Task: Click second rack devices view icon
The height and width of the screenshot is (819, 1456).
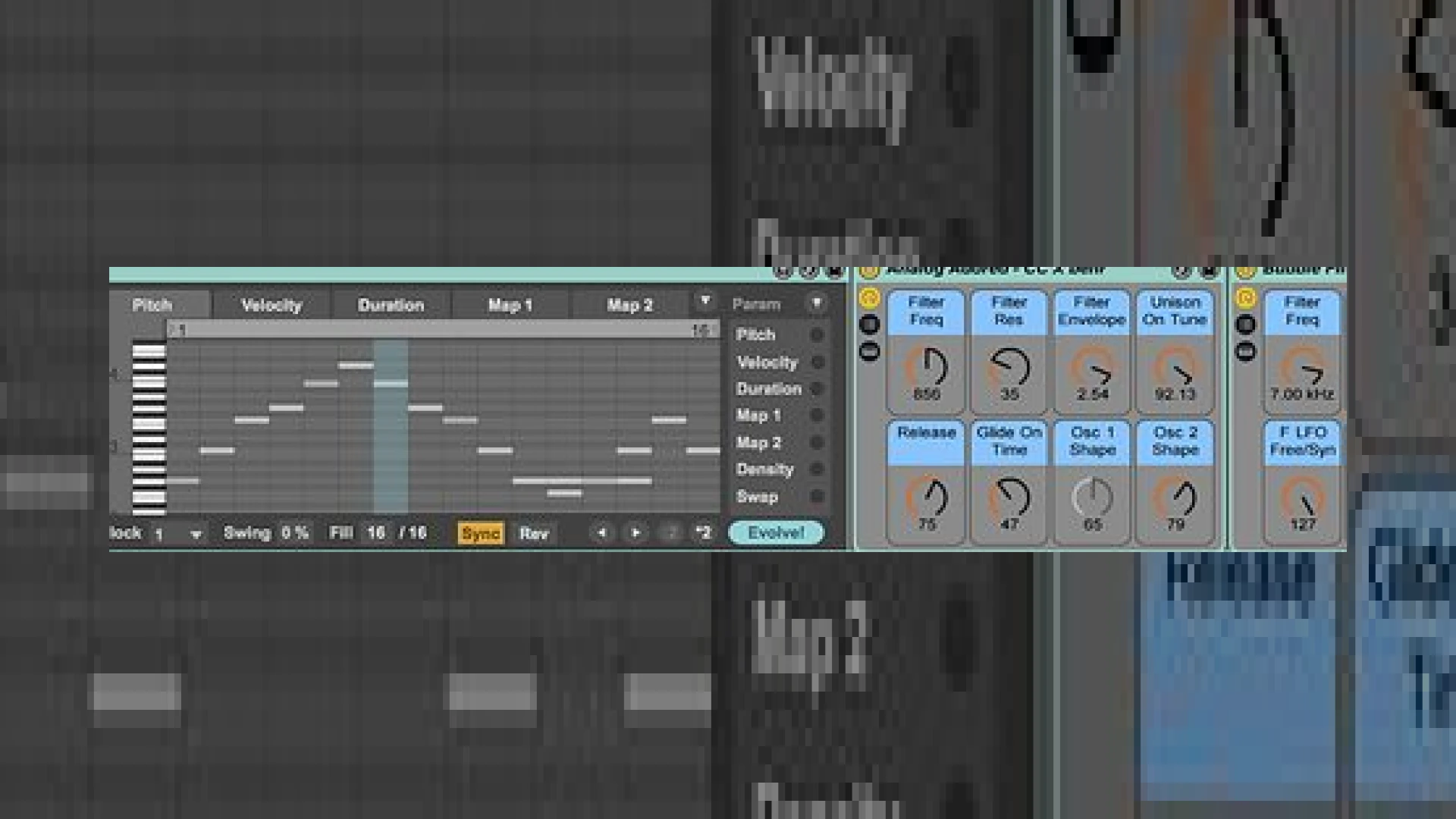Action: pos(1245,351)
